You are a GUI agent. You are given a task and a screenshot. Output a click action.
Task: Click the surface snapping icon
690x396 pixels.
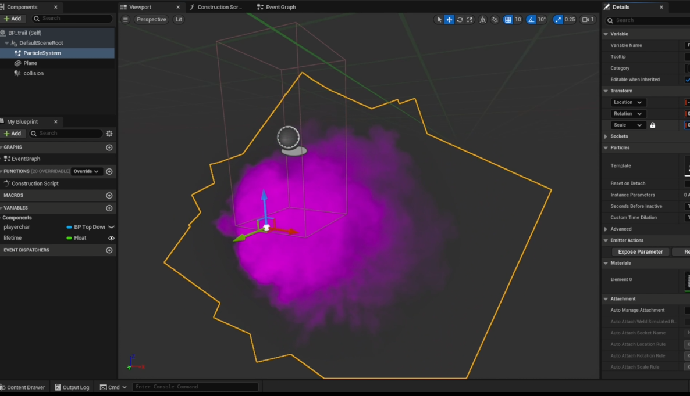point(495,20)
